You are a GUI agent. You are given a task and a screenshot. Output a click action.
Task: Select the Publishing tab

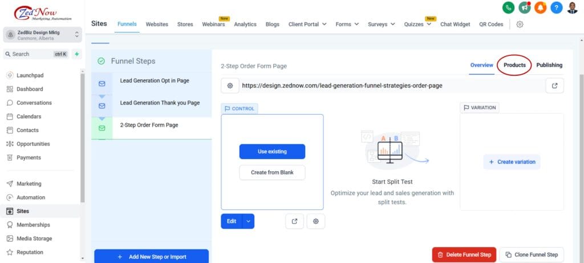pos(549,65)
